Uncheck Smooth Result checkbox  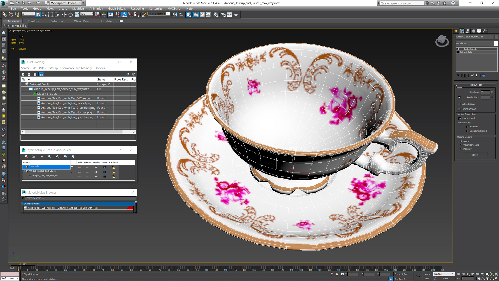click(459, 119)
